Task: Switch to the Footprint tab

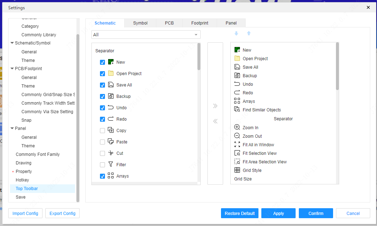Action: [x=200, y=23]
